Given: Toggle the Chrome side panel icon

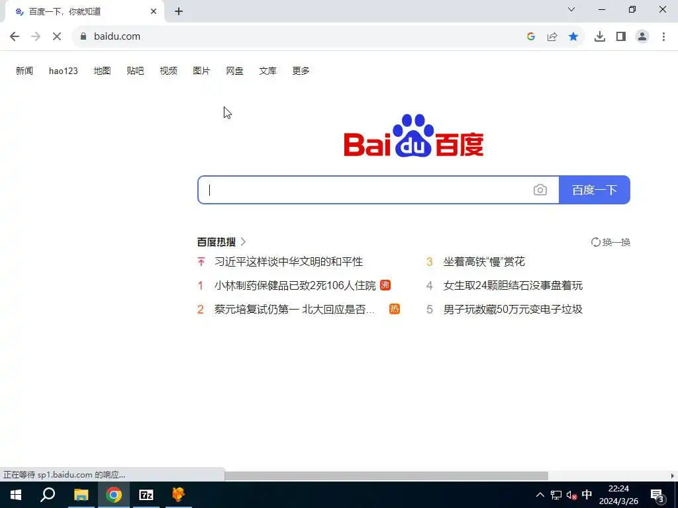Looking at the screenshot, I should point(621,36).
